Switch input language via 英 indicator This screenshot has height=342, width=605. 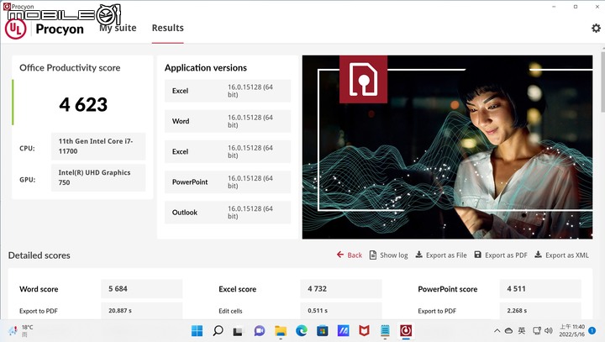click(522, 330)
